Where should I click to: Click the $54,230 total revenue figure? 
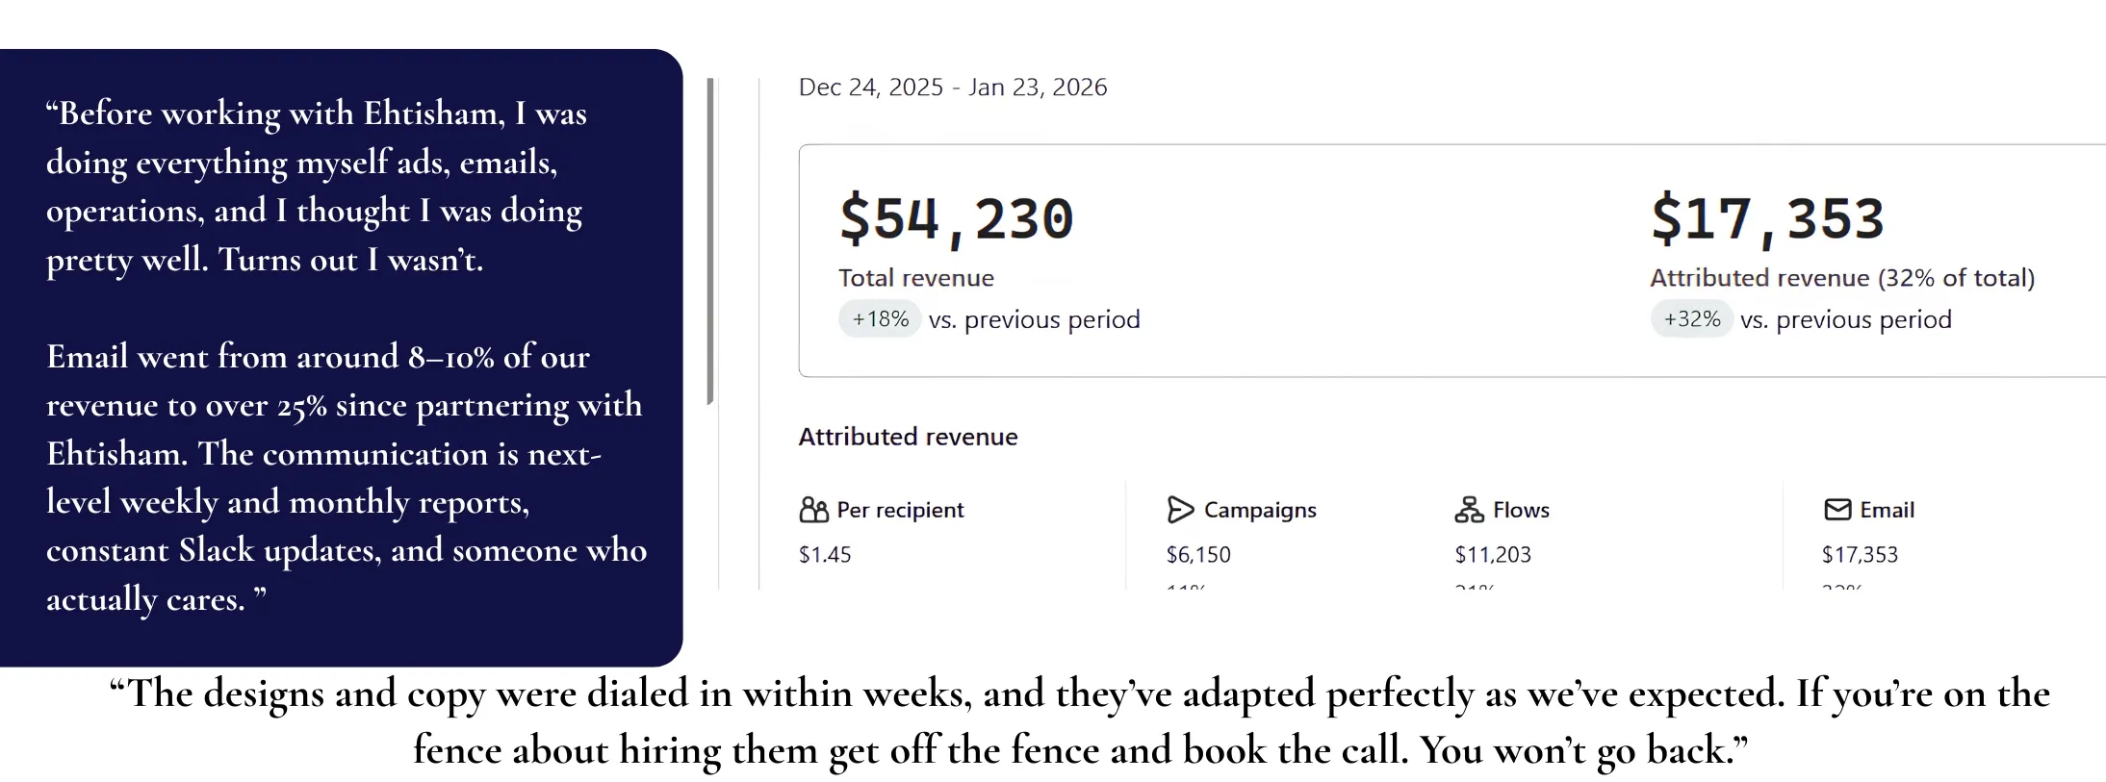[x=956, y=220]
